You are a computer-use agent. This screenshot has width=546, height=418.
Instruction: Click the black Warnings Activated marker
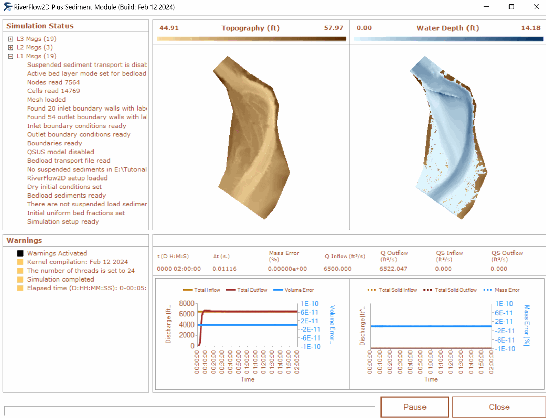point(20,253)
